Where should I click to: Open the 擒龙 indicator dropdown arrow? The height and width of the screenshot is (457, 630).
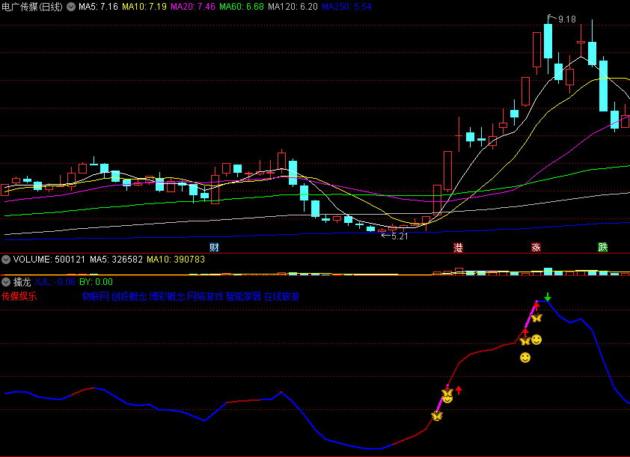click(x=6, y=282)
